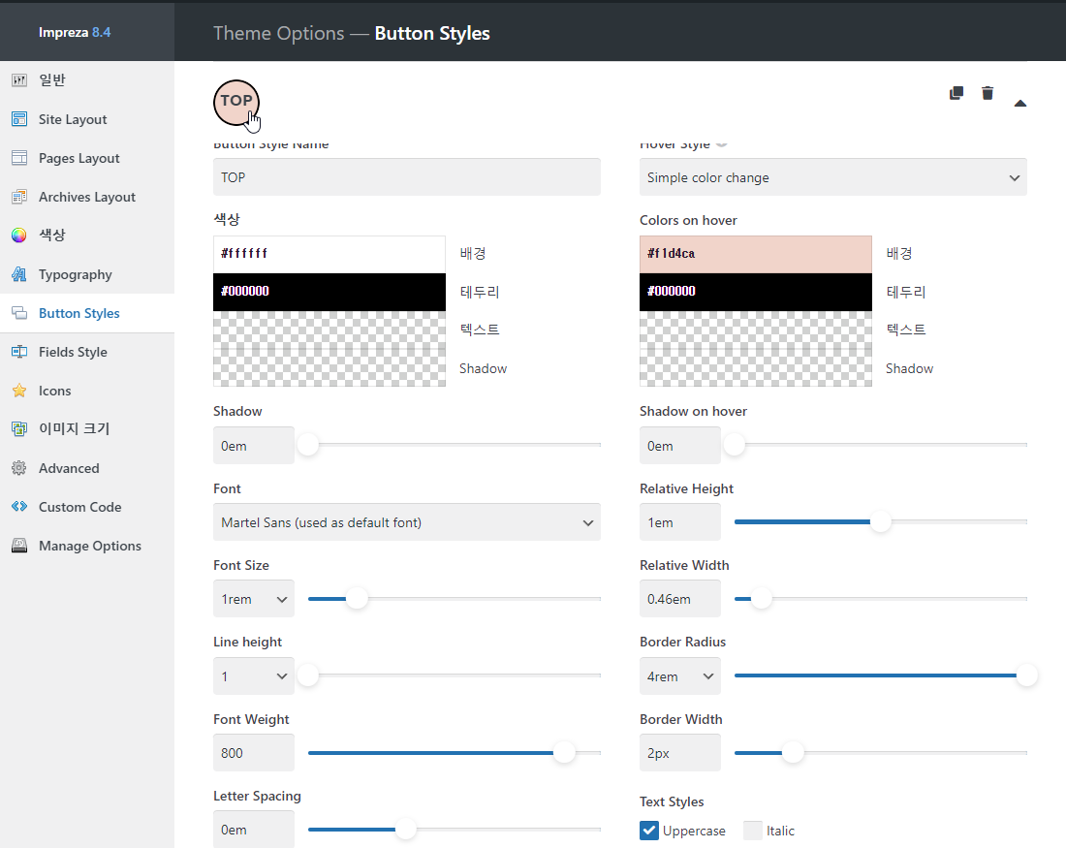Click the #f1d4ca hover background swatch
The width and height of the screenshot is (1066, 848).
pos(755,254)
